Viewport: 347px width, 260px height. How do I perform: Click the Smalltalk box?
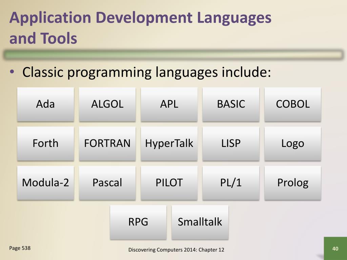[200, 222]
